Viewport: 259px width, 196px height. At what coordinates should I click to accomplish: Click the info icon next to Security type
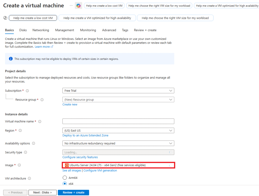pyautogui.click(x=25, y=153)
